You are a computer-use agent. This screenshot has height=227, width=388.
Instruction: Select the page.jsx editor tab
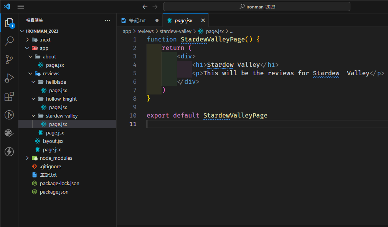(x=185, y=20)
